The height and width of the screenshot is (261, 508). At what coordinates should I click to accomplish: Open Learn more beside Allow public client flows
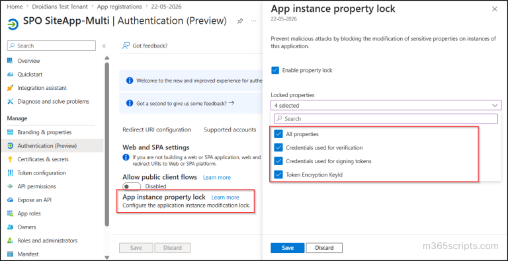[217, 178]
